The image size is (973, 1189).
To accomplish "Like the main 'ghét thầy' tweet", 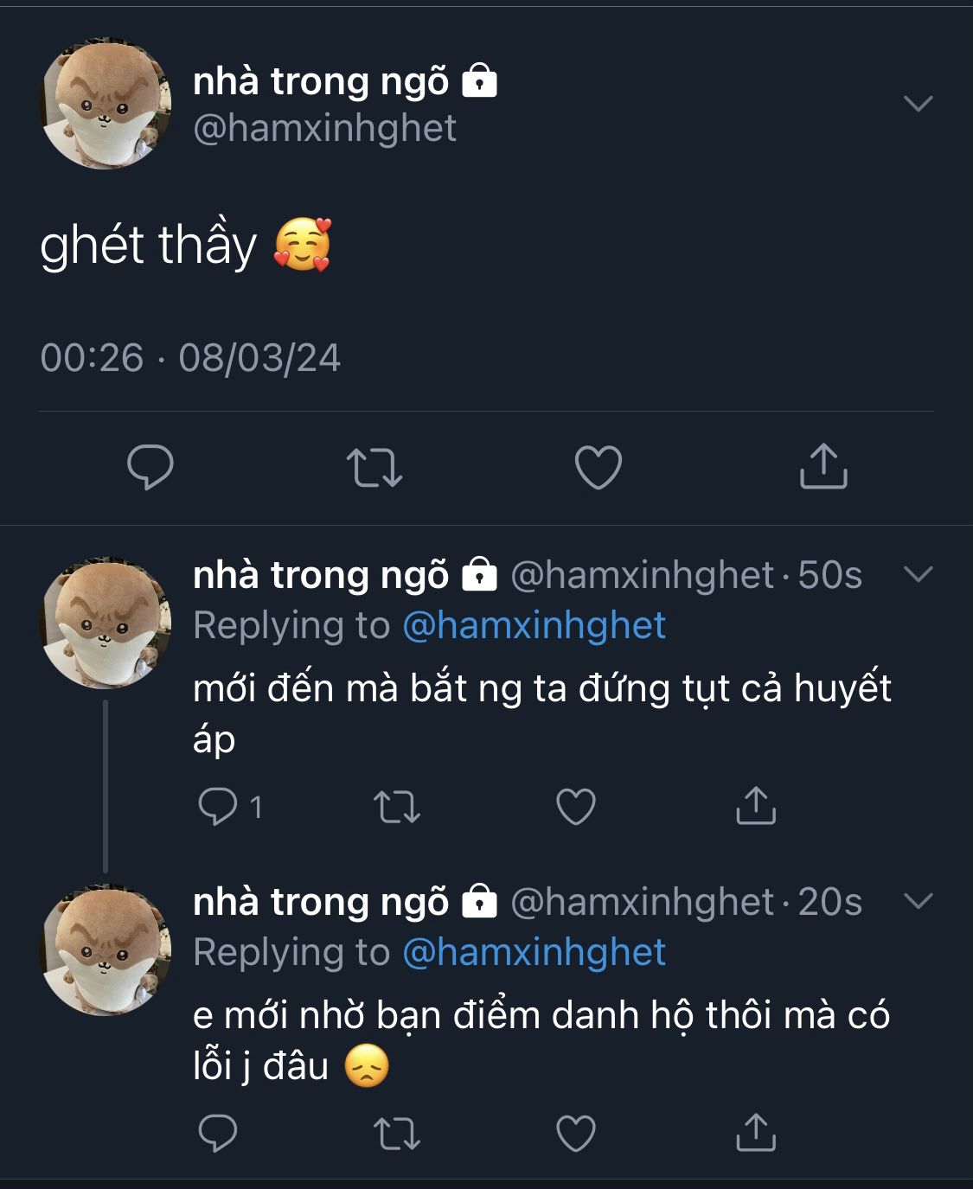I will 599,468.
